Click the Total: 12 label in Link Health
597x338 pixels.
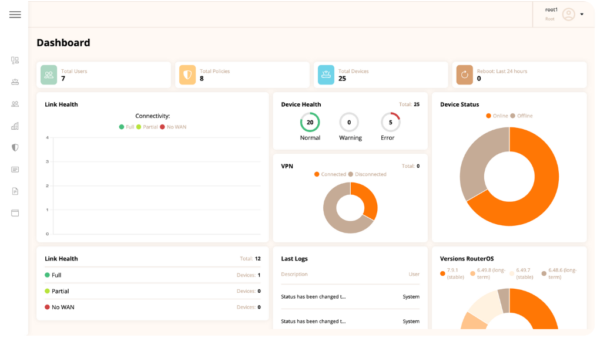[250, 259]
